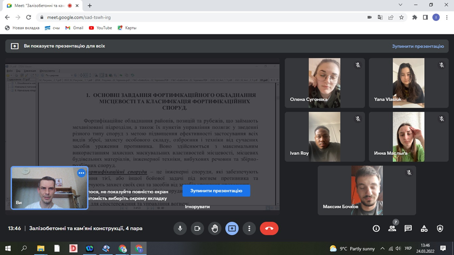Open the chat panel
This screenshot has width=454, height=255.
coord(408,228)
